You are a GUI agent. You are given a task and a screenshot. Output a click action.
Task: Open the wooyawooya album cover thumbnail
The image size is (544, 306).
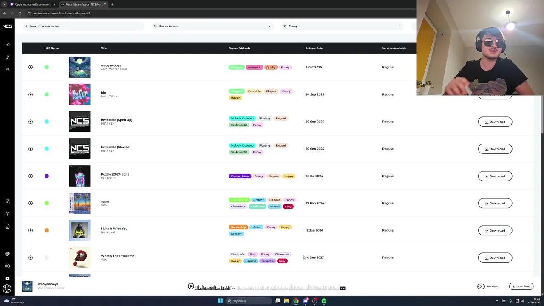tap(79, 67)
